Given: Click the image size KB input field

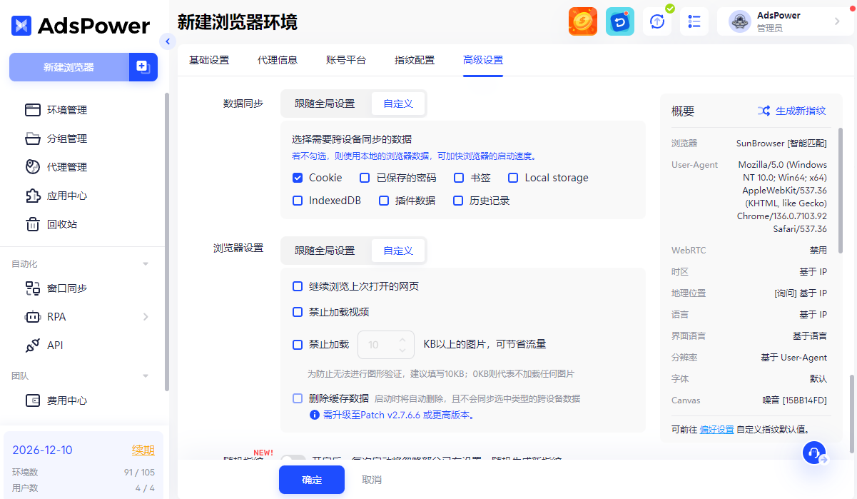Looking at the screenshot, I should [x=380, y=345].
